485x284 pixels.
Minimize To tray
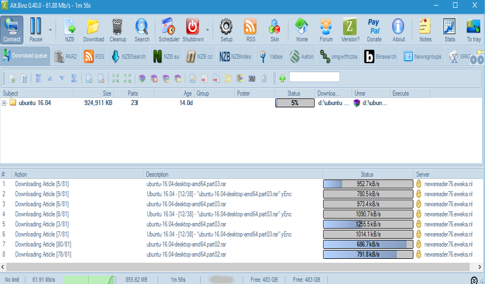coord(474,30)
